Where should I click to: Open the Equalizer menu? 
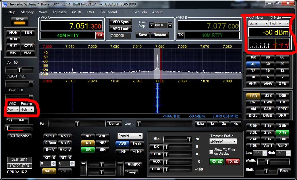(59, 12)
